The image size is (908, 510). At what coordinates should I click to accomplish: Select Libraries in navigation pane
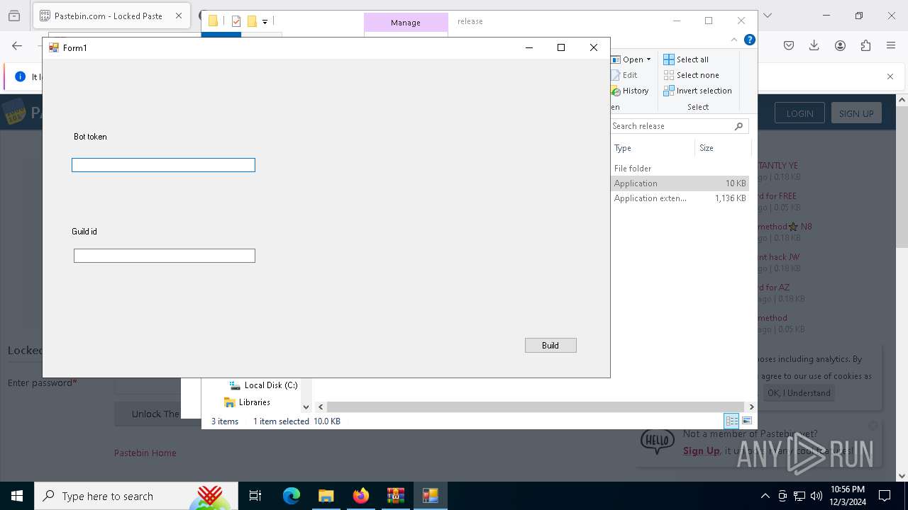[247, 402]
